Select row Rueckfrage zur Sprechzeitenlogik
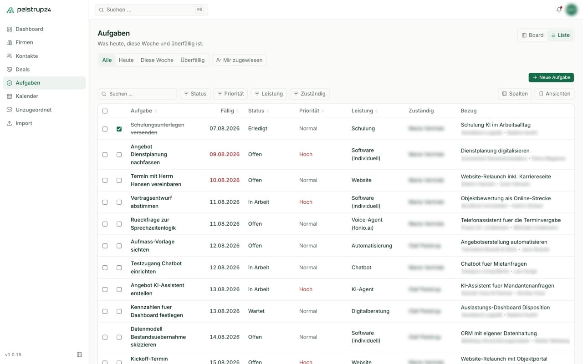Viewport: 583px width, 364px height. [x=105, y=224]
